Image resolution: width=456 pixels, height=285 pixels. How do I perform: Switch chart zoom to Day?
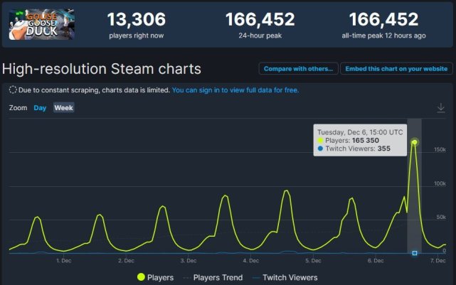point(40,108)
